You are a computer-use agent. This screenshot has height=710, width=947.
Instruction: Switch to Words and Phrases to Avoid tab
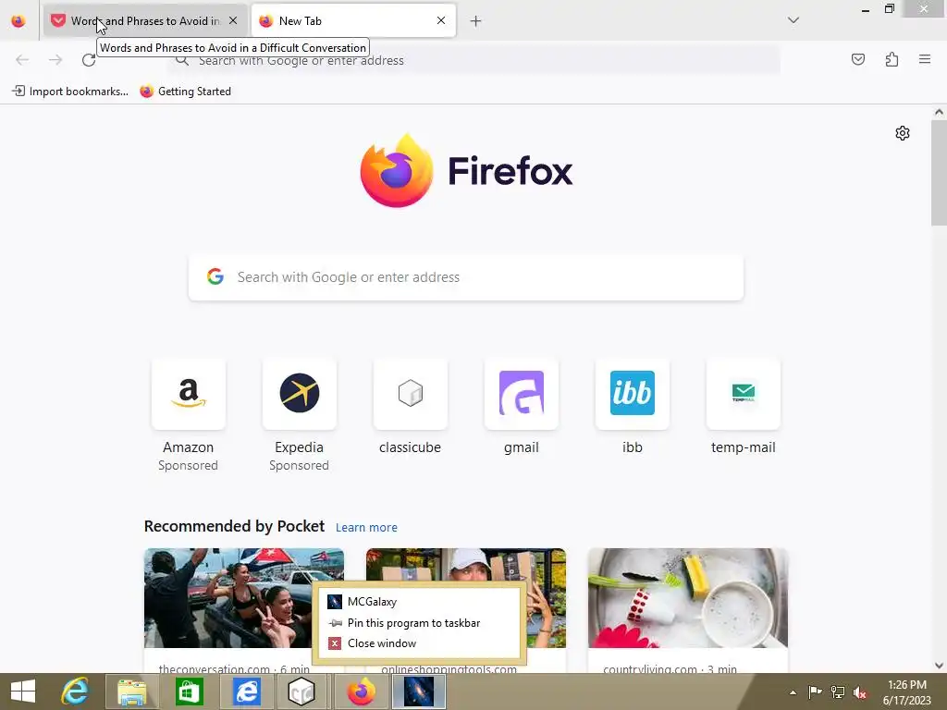145,21
